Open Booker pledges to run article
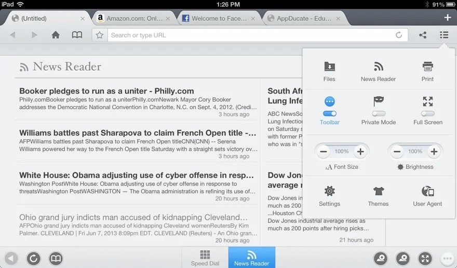 (106, 91)
